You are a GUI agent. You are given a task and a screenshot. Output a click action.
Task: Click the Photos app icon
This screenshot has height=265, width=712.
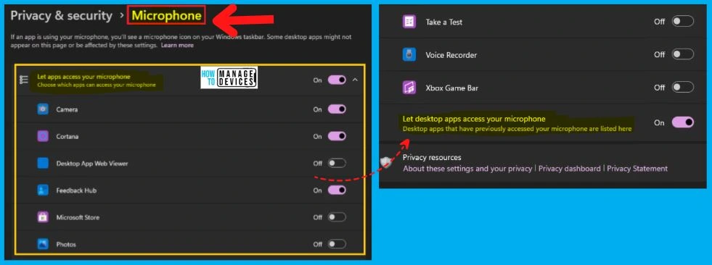coord(43,244)
